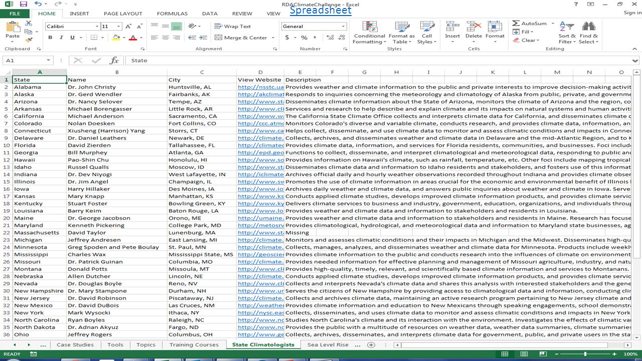
Task: Toggle Underline formatting
Action: coord(73,38)
